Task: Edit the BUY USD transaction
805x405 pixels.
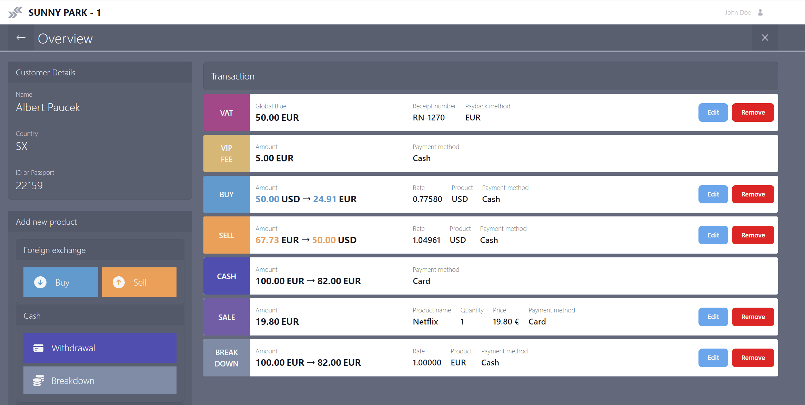Action: tap(713, 194)
